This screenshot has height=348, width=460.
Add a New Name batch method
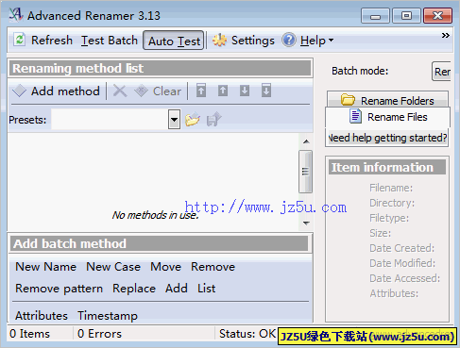[46, 267]
